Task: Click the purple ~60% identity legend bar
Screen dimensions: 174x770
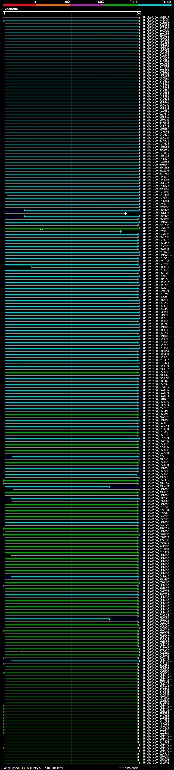Action: tap(87, 5)
